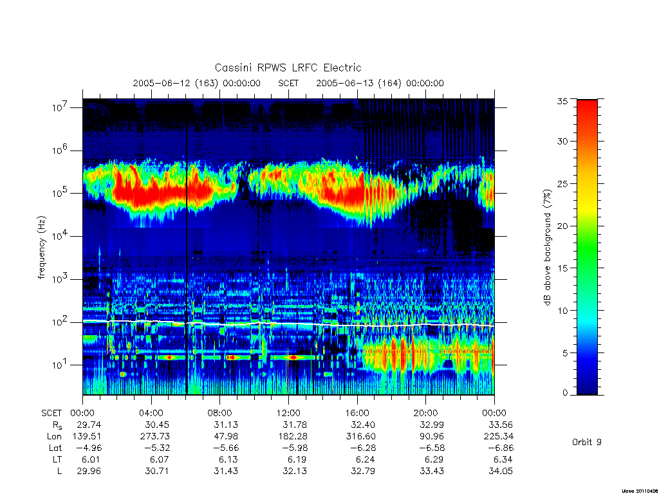
Task: Click the 'frequency (Hz)' axis label
Action: click(41, 248)
